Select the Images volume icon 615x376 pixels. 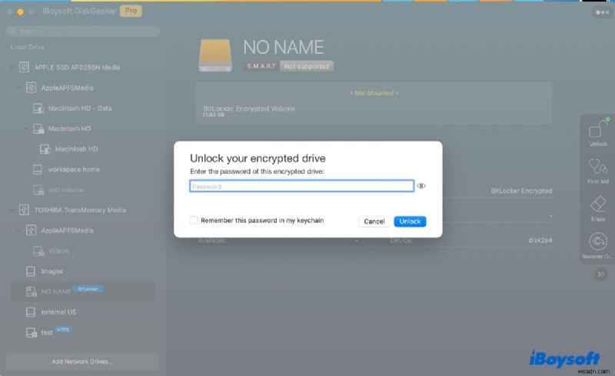[31, 271]
